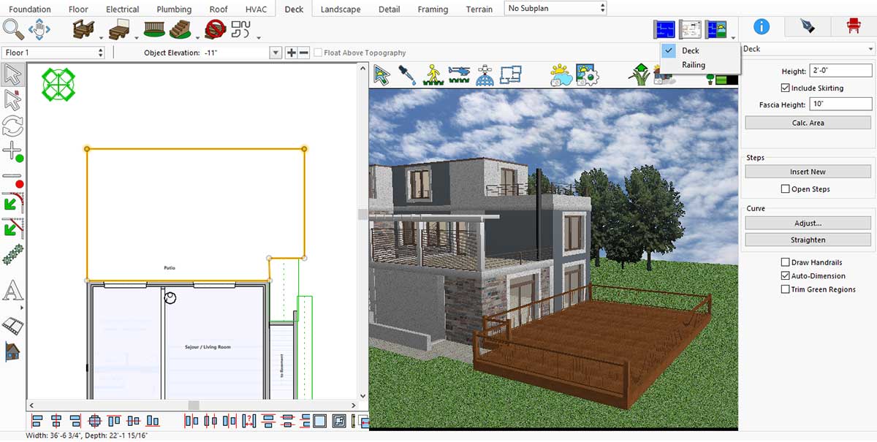Open the Object Elevation dropdown arrow
The image size is (877, 442).
click(276, 53)
